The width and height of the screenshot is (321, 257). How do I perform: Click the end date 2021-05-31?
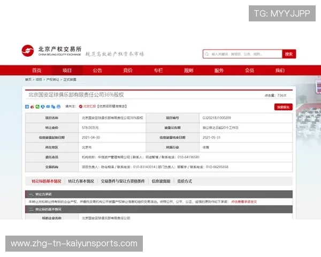[x=211, y=138]
